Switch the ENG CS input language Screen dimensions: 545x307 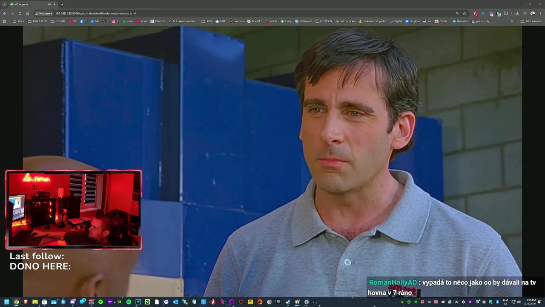506,302
